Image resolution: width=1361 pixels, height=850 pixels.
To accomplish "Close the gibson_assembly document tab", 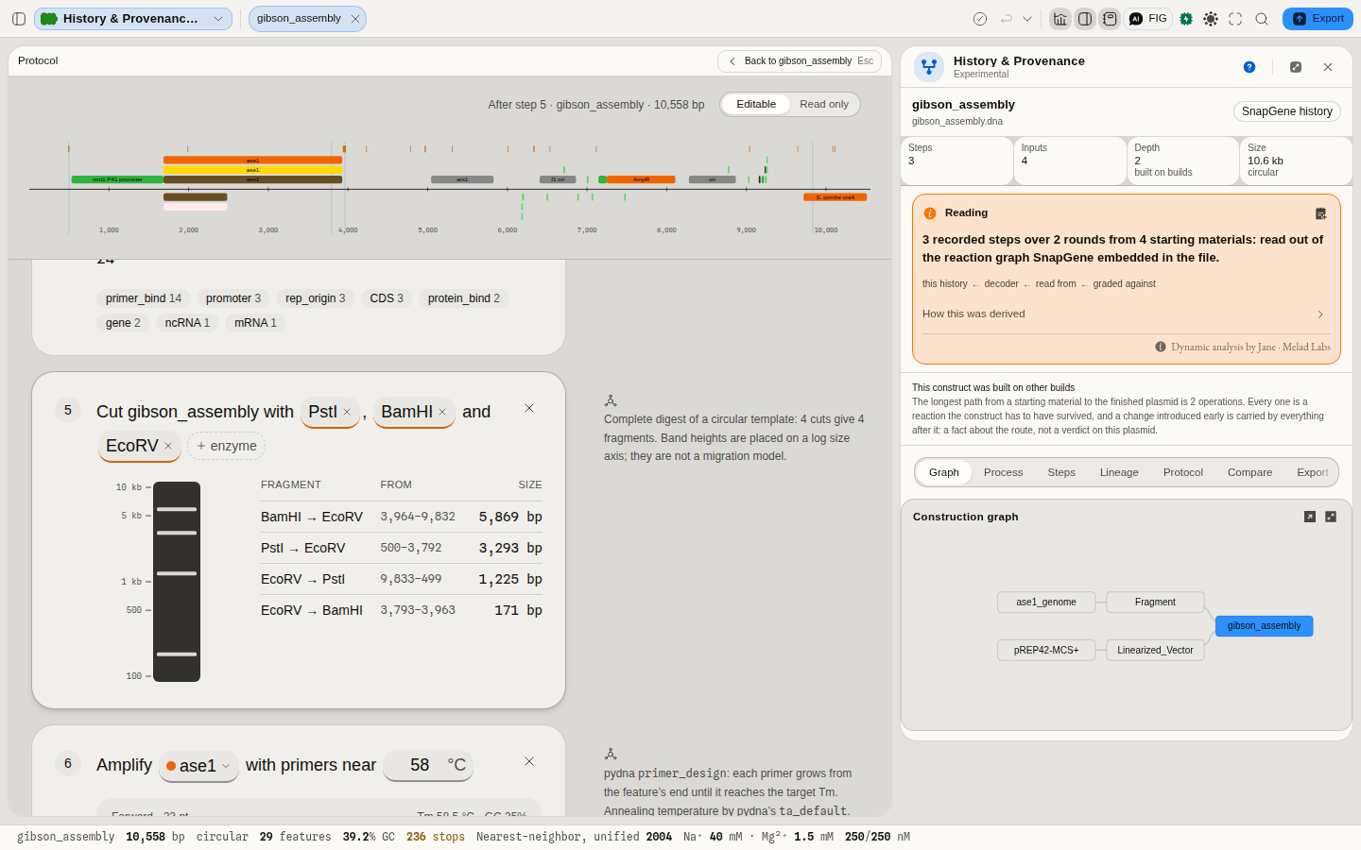I will [355, 19].
